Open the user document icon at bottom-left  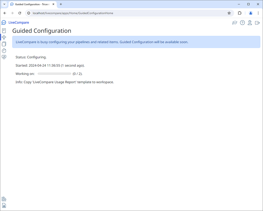point(4,205)
